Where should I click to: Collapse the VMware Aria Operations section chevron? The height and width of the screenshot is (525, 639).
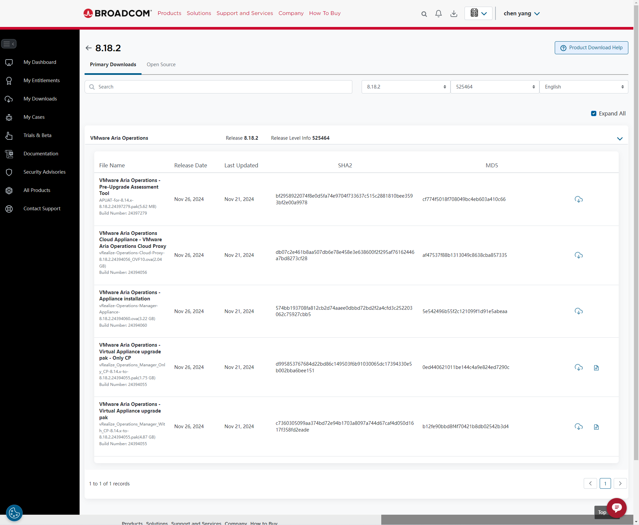coord(619,138)
